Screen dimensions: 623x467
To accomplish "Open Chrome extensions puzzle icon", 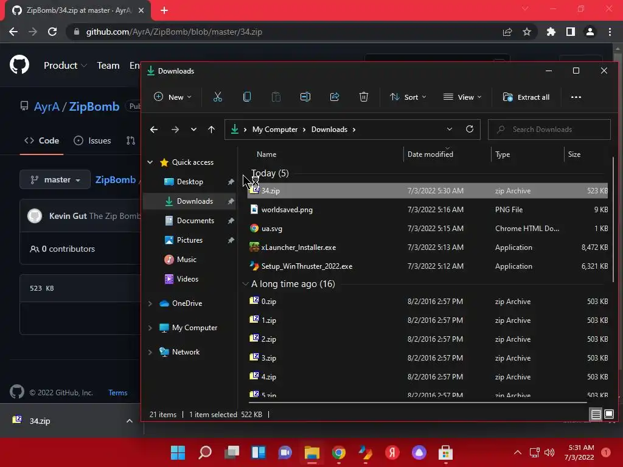I will click(x=551, y=32).
